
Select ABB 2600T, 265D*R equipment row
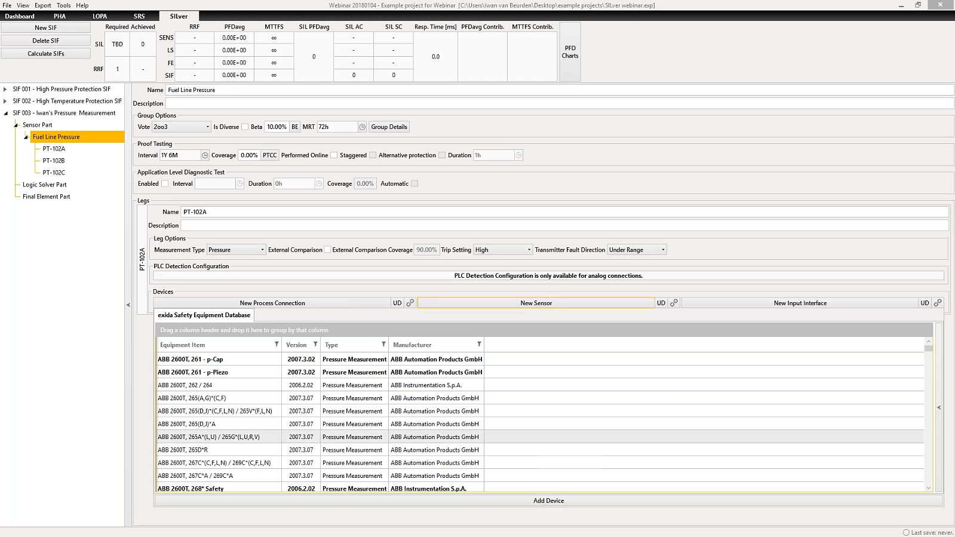click(539, 450)
